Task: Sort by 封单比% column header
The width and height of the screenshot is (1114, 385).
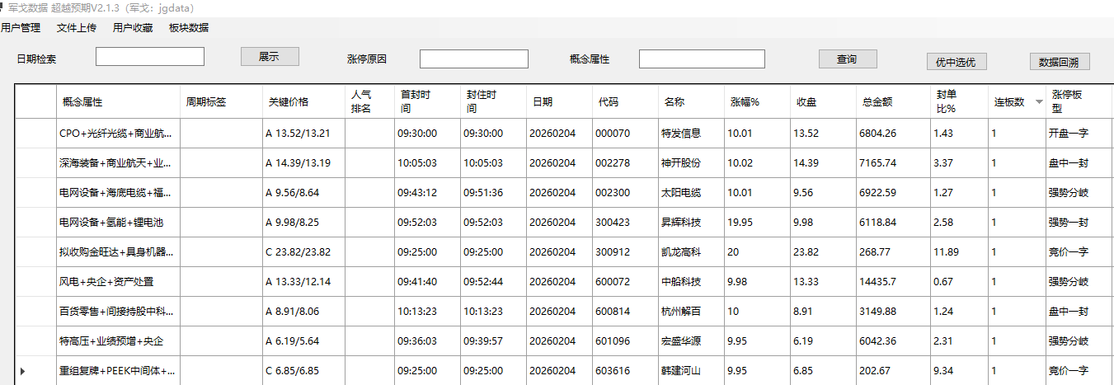Action: 959,102
